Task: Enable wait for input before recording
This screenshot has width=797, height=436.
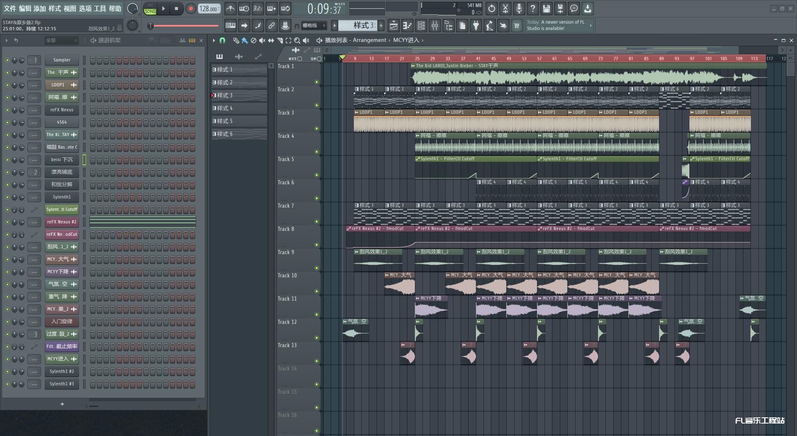Action: click(244, 9)
